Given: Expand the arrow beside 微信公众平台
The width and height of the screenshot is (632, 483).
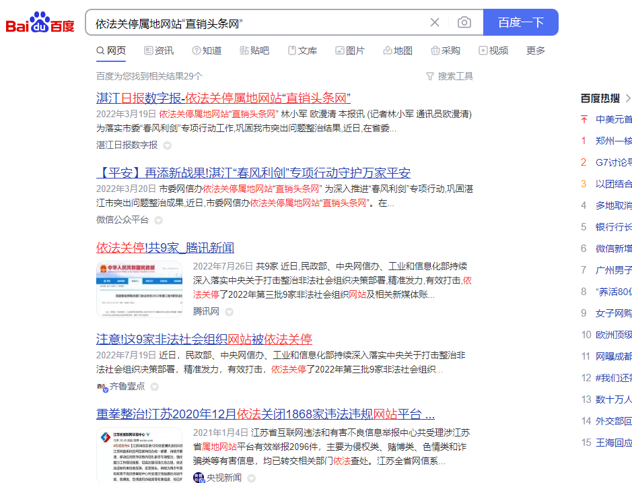Looking at the screenshot, I should (x=159, y=220).
